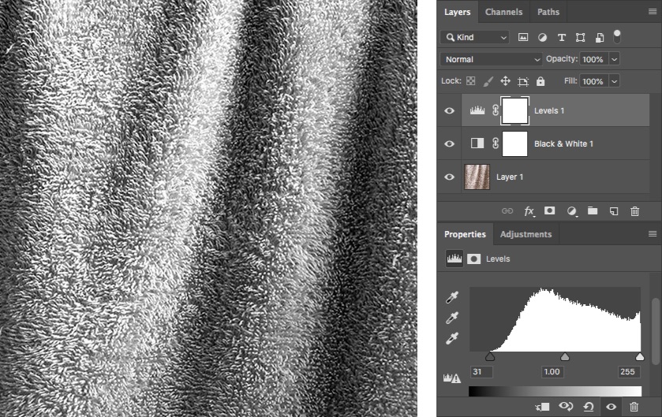Open the layer styles fx menu
Image resolution: width=662 pixels, height=417 pixels.
(x=529, y=211)
